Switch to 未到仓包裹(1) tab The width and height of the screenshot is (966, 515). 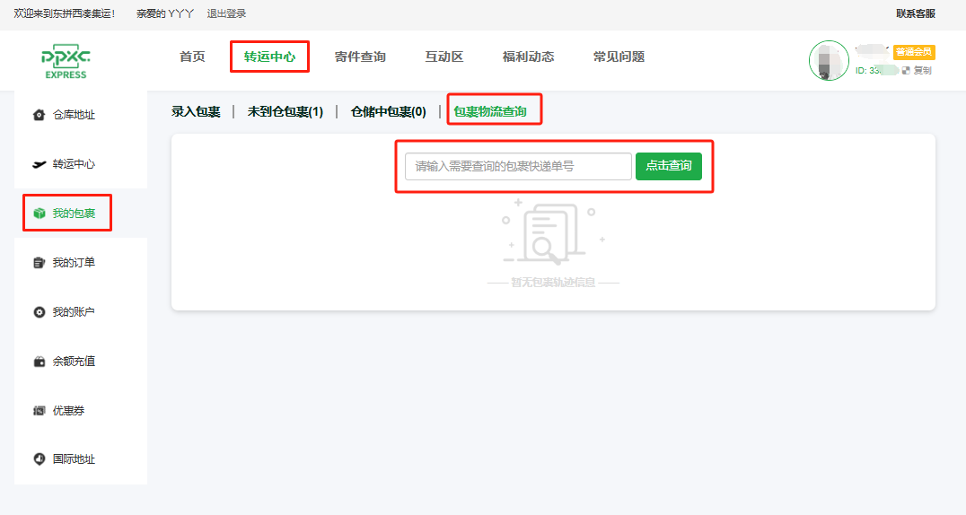click(285, 112)
